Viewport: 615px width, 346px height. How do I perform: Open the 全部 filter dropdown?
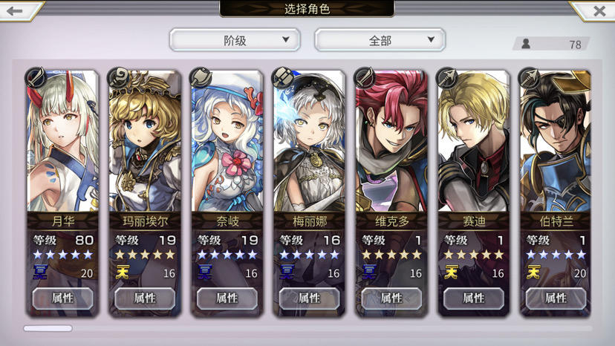click(x=380, y=40)
